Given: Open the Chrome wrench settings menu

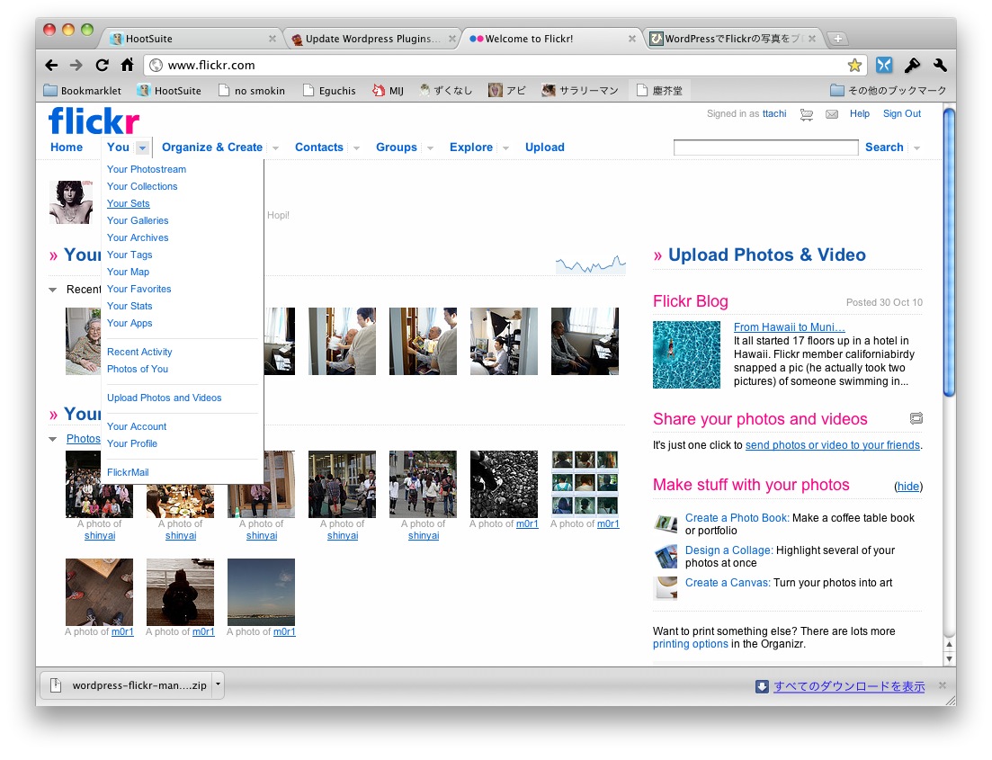Looking at the screenshot, I should [x=940, y=65].
